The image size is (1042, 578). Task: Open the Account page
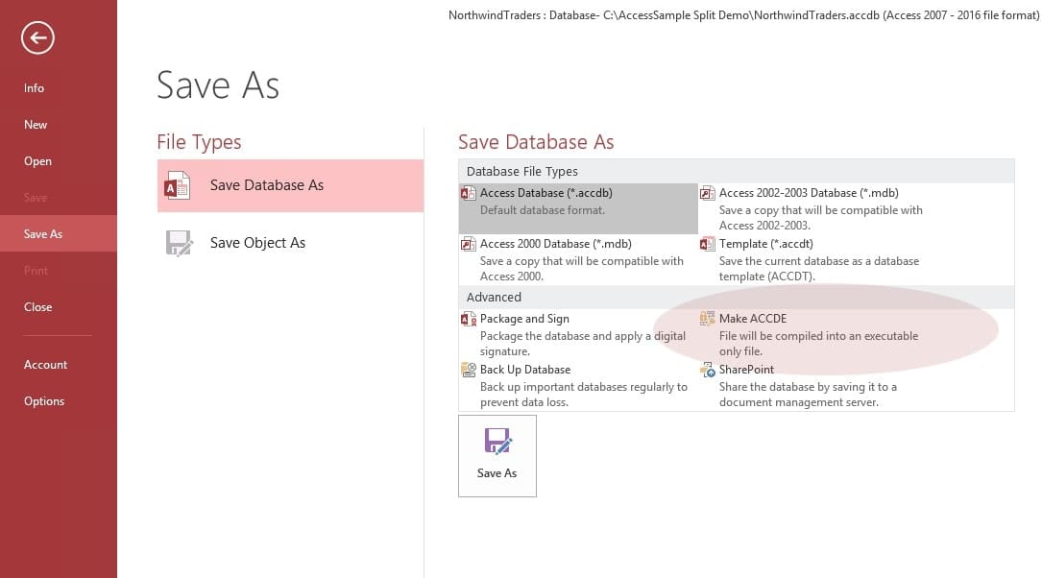tap(59, 365)
